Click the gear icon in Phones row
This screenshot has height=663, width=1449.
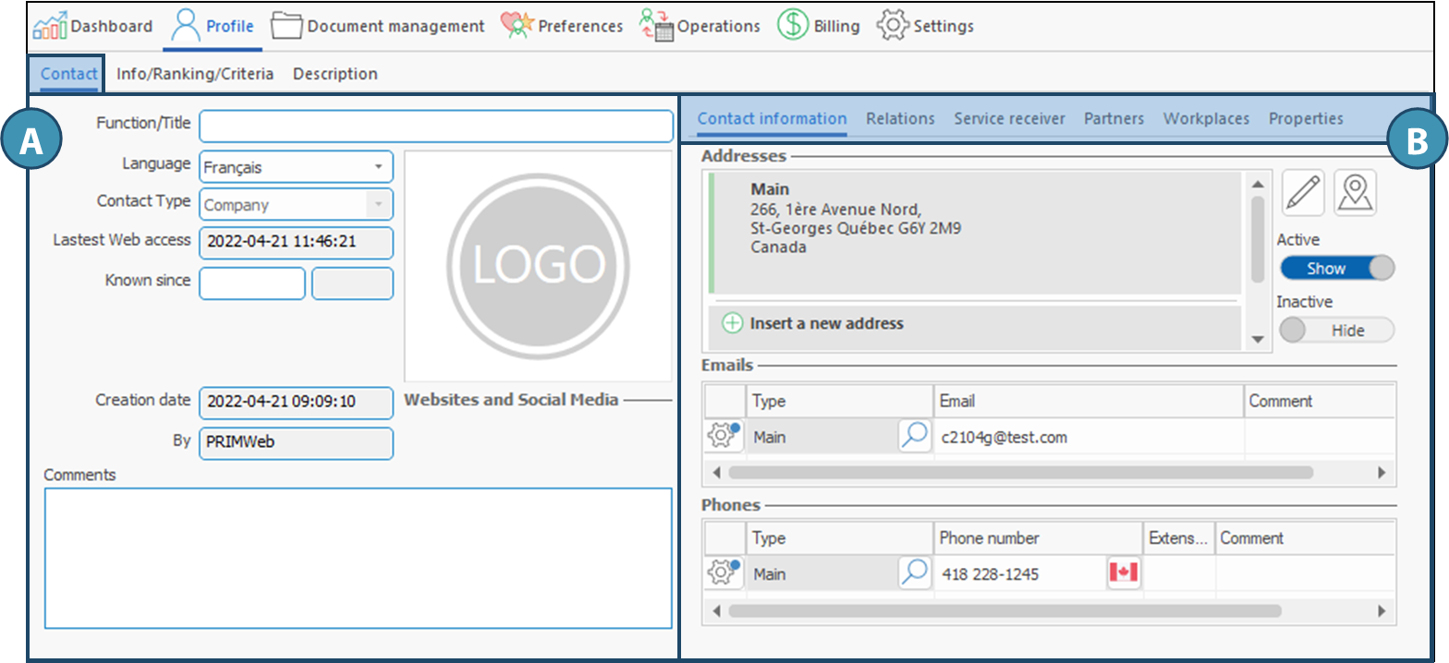724,573
